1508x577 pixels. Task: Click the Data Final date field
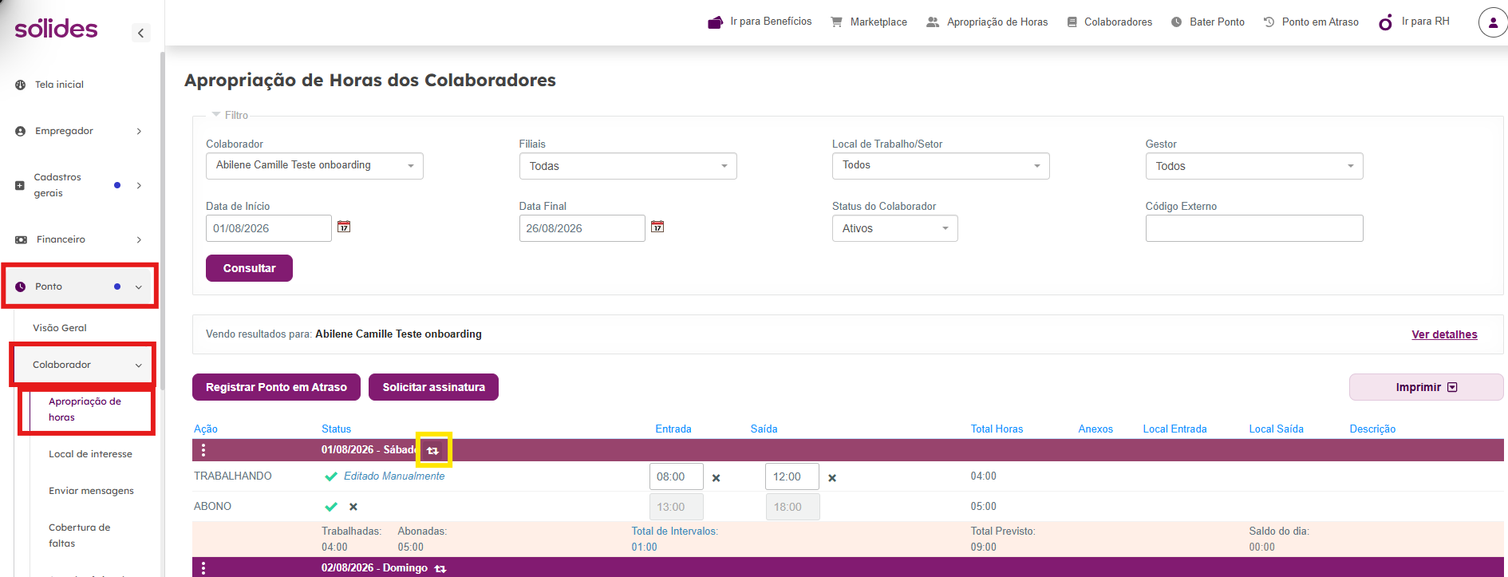click(582, 228)
